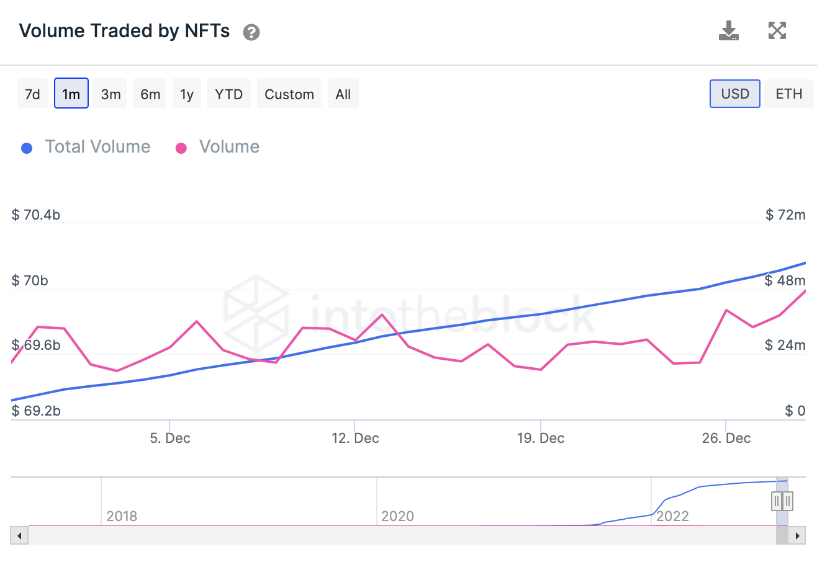Toggle the Volume series visibility
The image size is (817, 562).
tap(229, 147)
